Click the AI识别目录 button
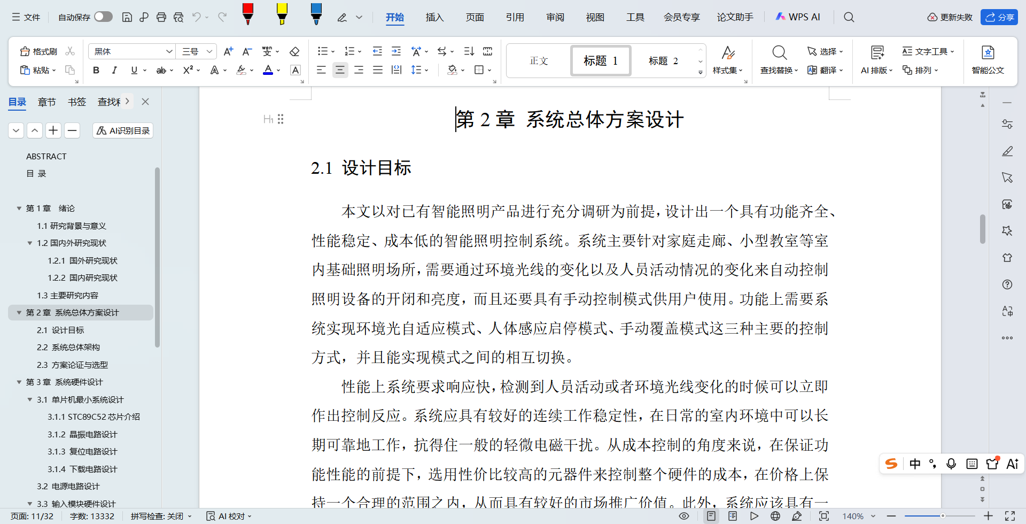This screenshot has height=524, width=1026. click(x=123, y=130)
